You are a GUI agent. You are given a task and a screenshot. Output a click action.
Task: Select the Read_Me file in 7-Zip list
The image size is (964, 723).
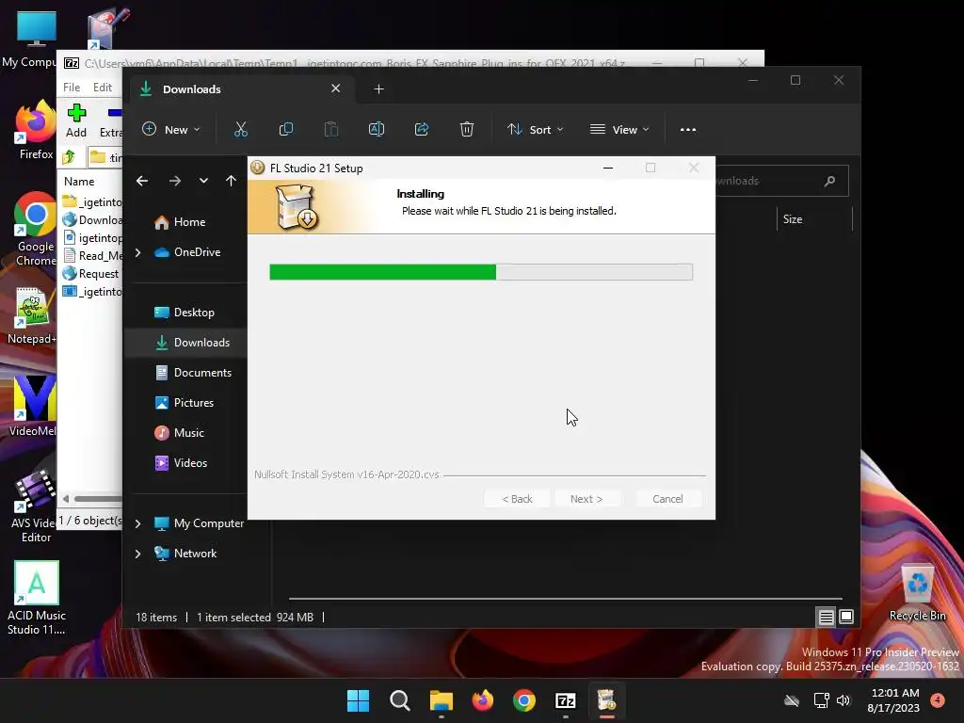click(93, 256)
